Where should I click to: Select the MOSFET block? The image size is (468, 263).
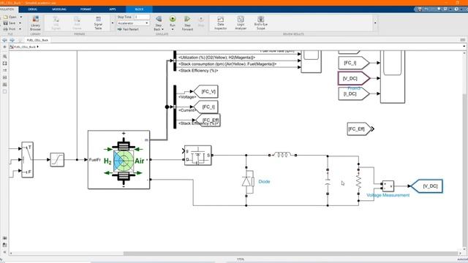point(197,156)
